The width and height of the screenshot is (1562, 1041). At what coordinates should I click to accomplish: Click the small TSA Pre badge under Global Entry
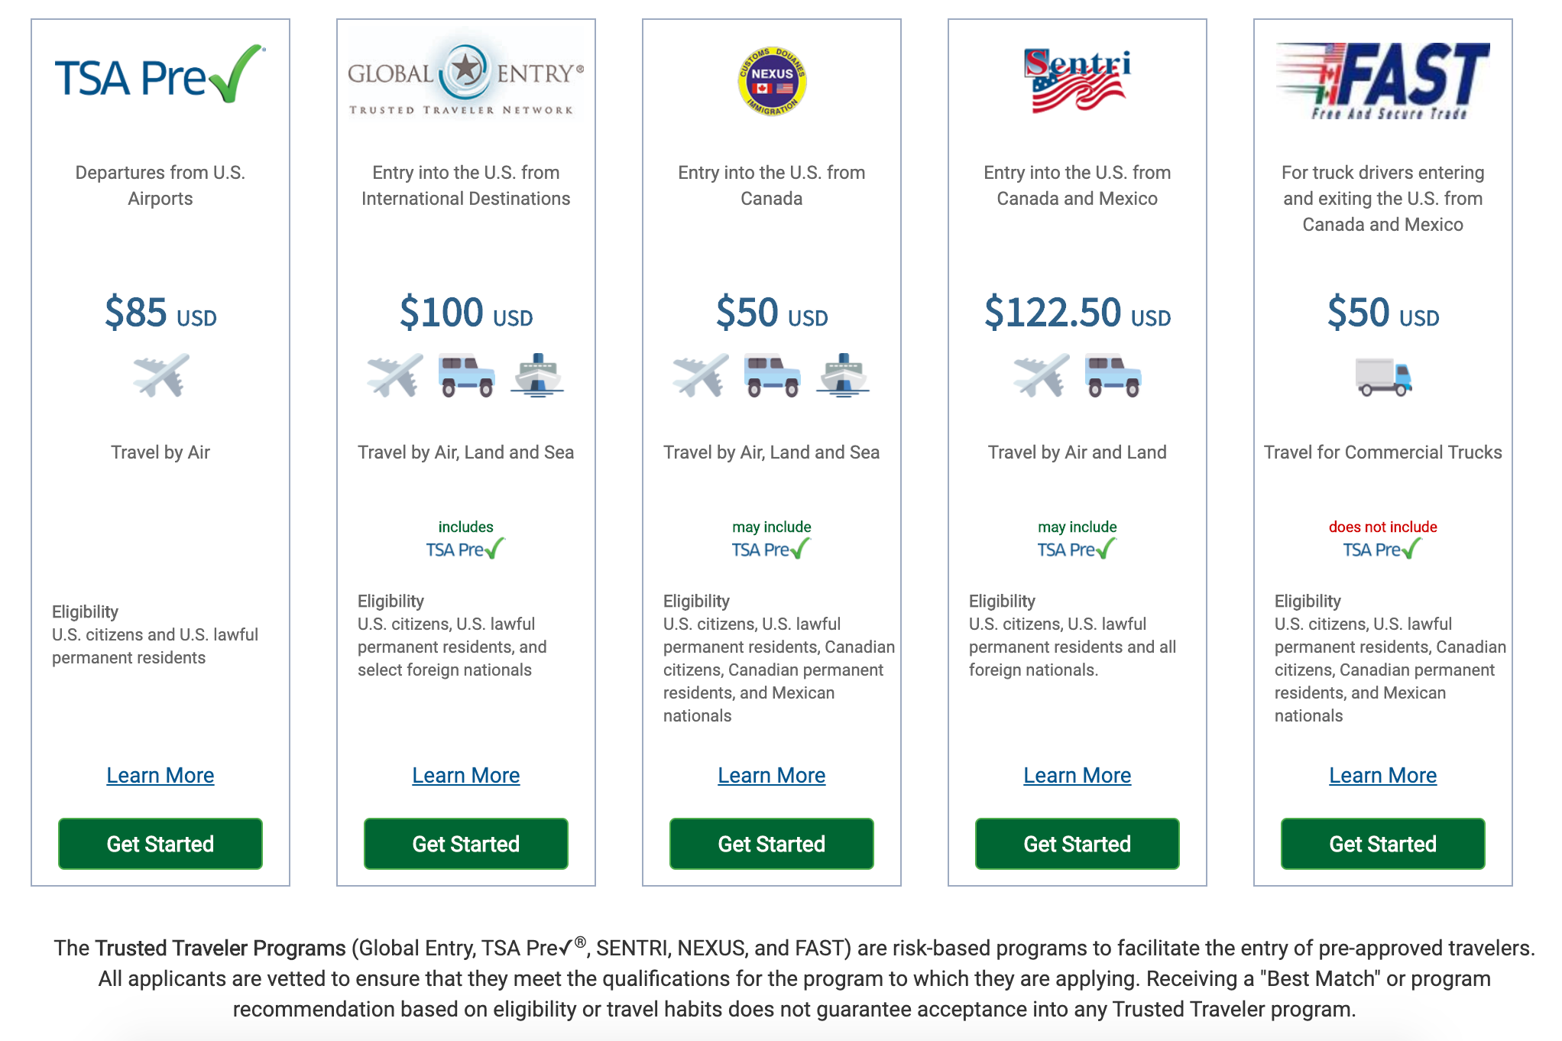click(465, 549)
